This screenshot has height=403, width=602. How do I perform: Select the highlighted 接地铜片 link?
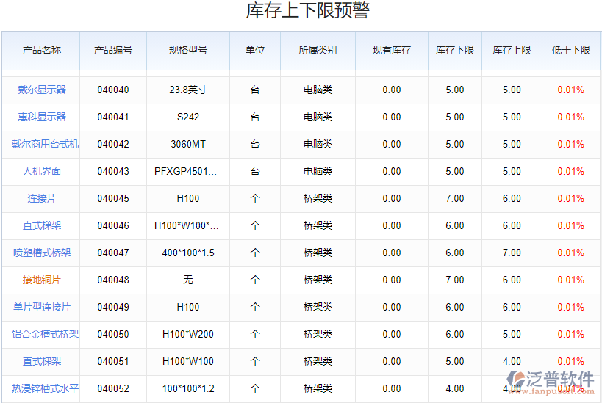42,280
